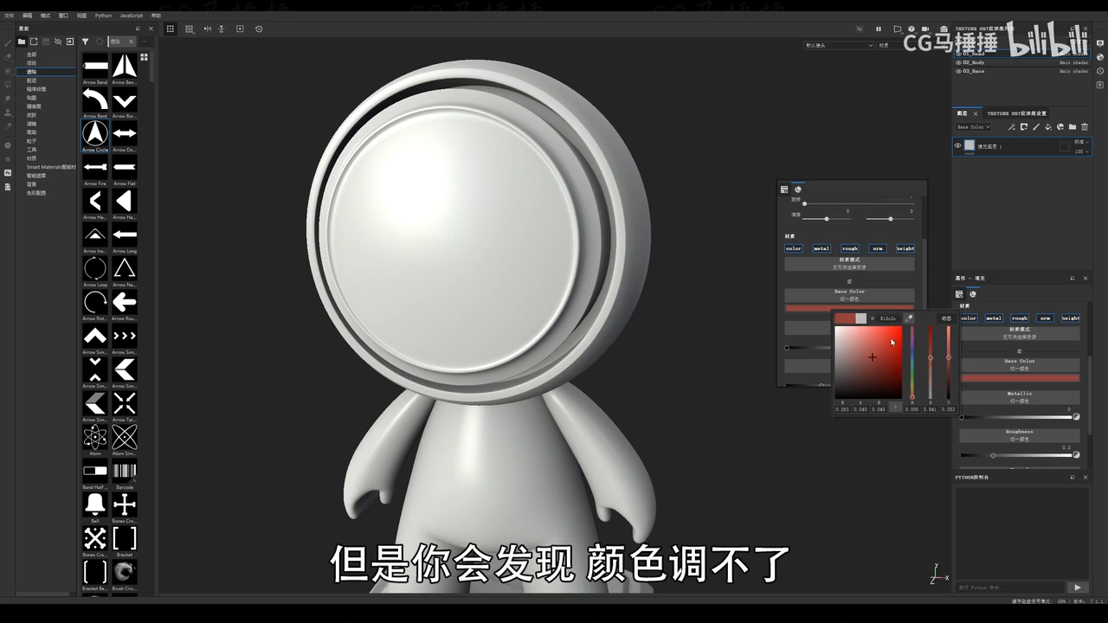Click the hex color value field
The width and height of the screenshot is (1108, 623).
[x=890, y=318]
